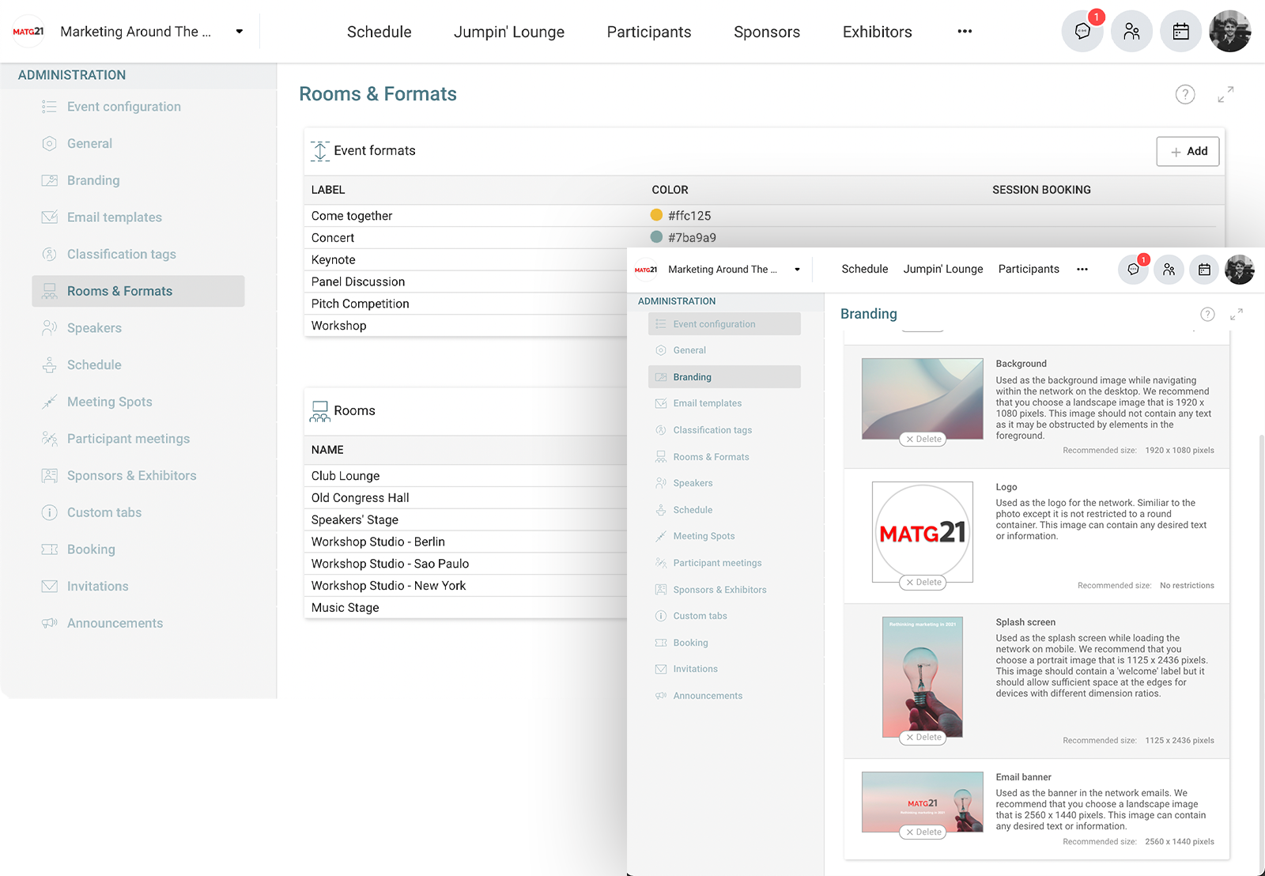Click the MATG21 event logo in header
The image size is (1265, 876).
[x=28, y=32]
